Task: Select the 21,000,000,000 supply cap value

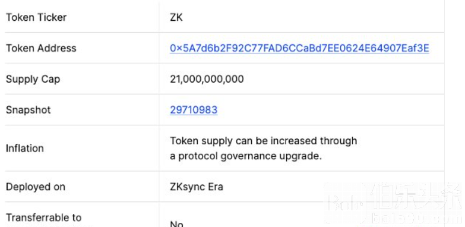Action: tap(207, 79)
